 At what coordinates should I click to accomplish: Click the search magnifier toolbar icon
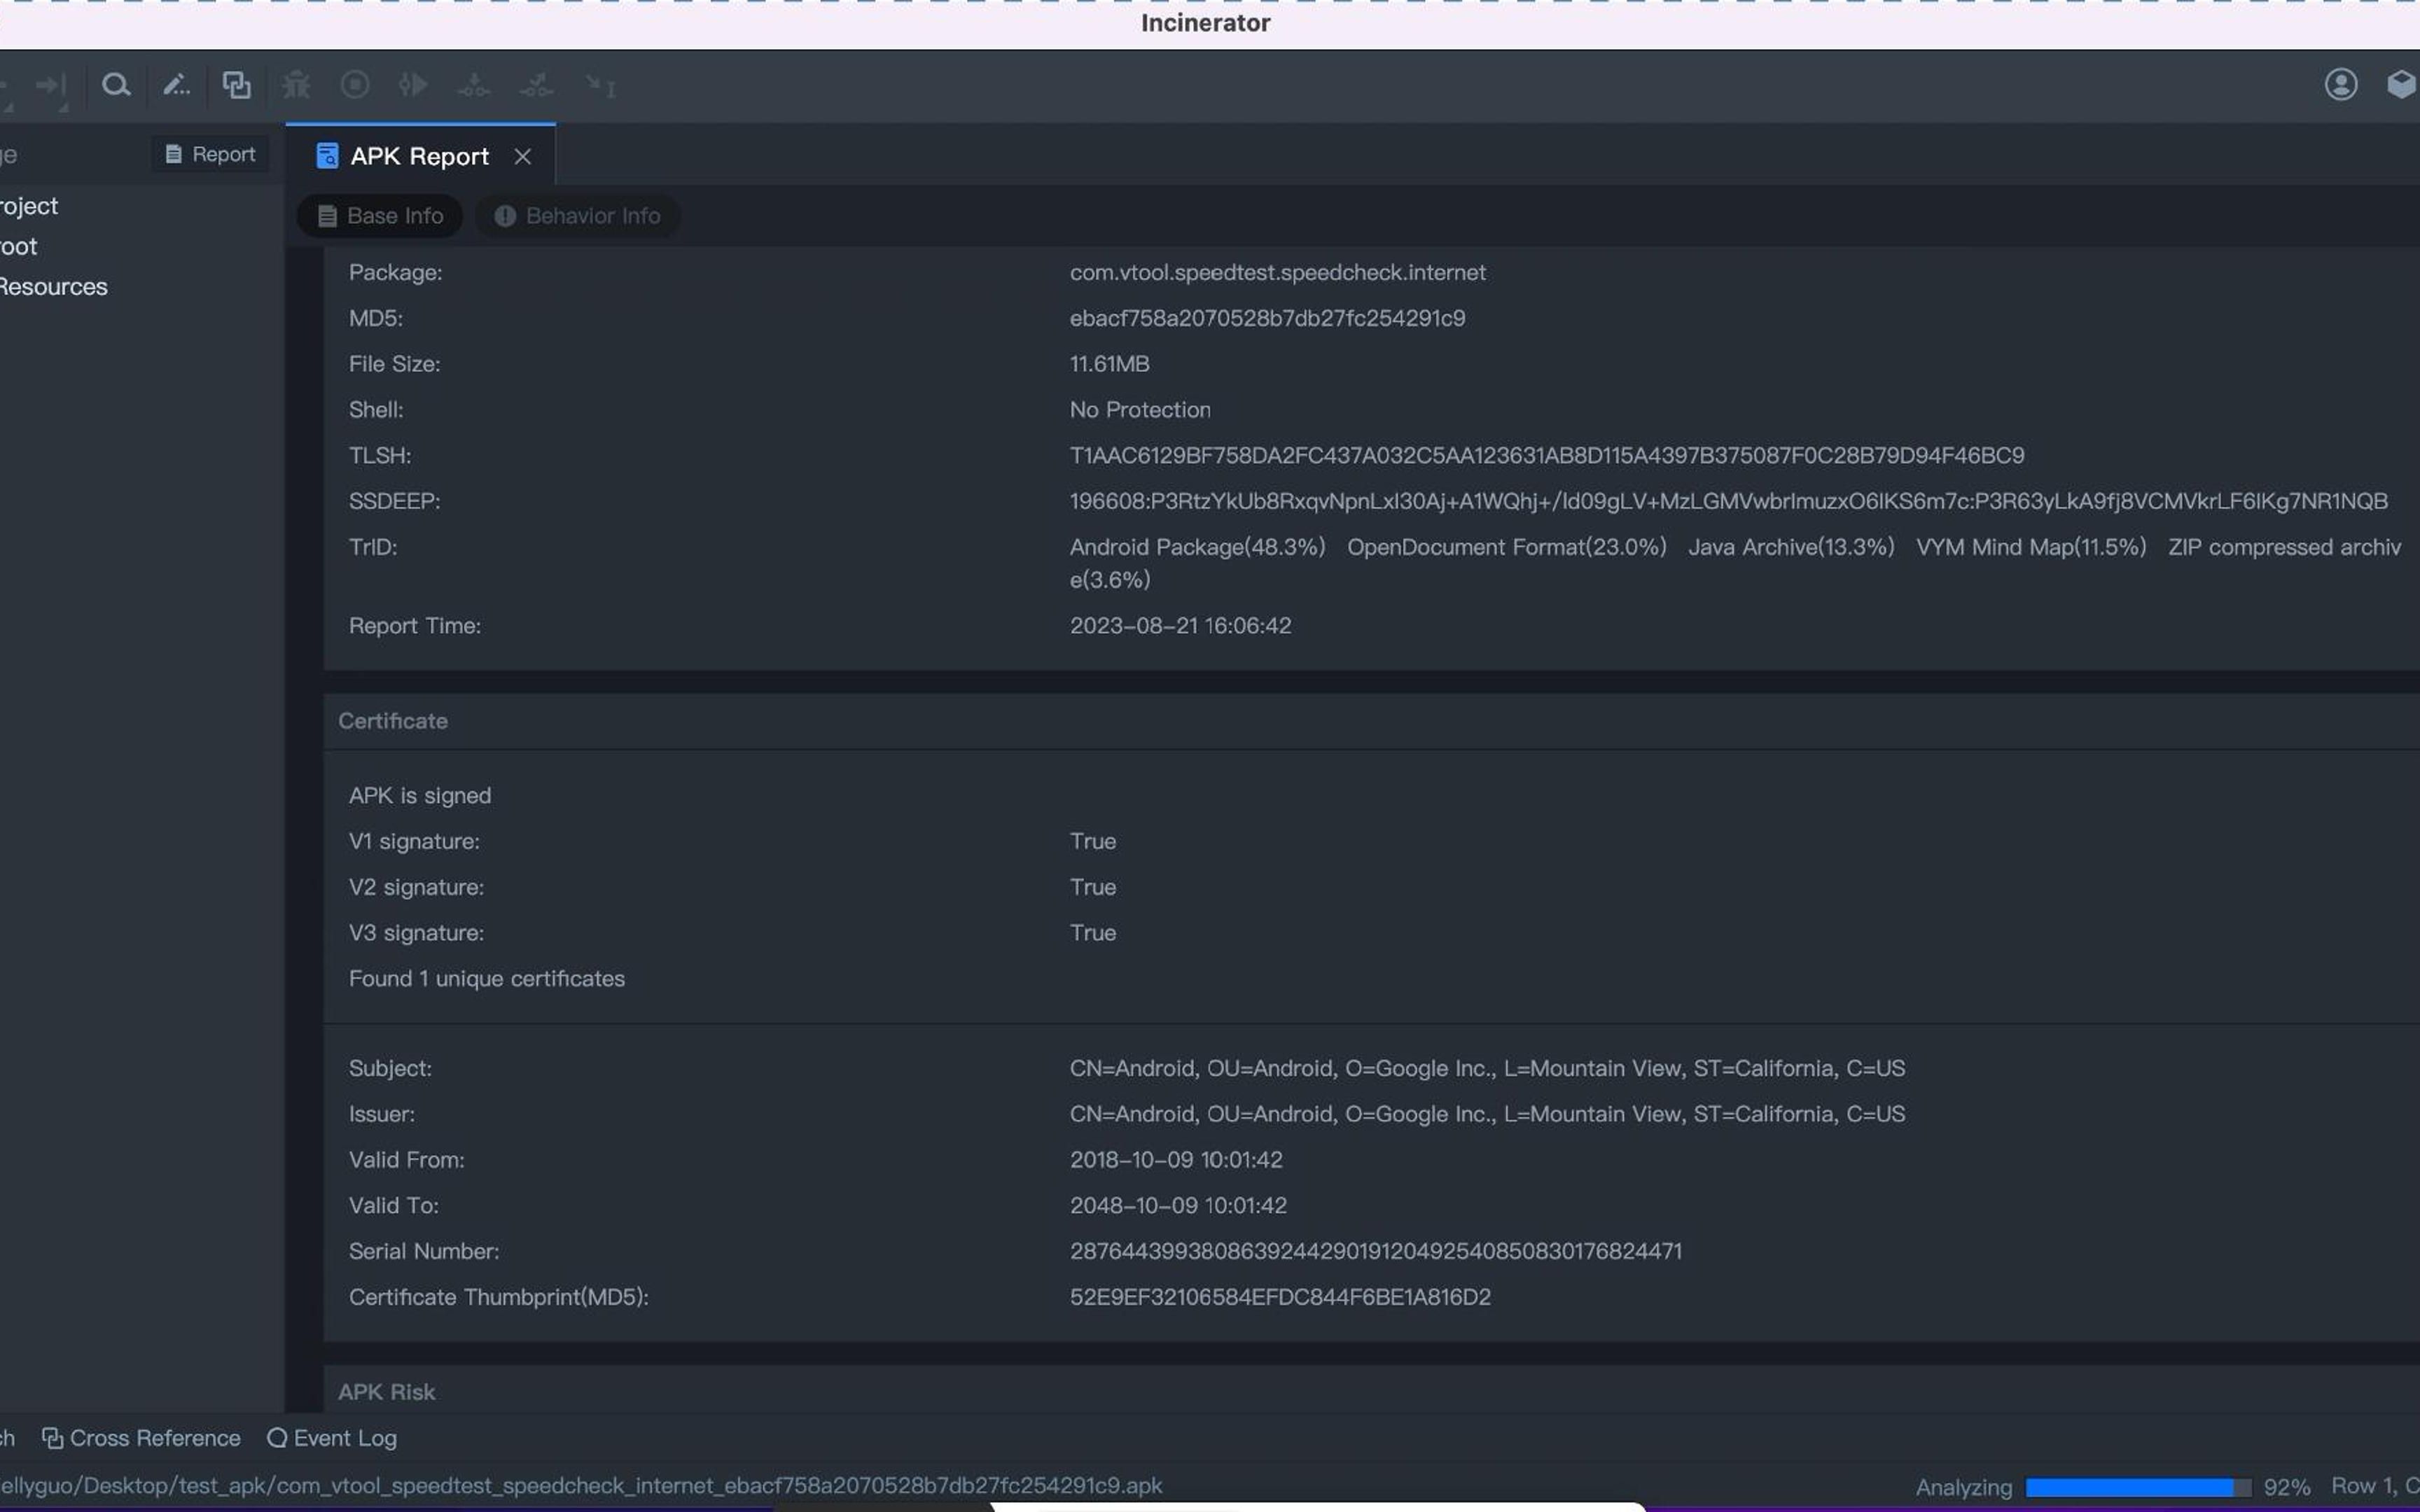click(x=116, y=85)
